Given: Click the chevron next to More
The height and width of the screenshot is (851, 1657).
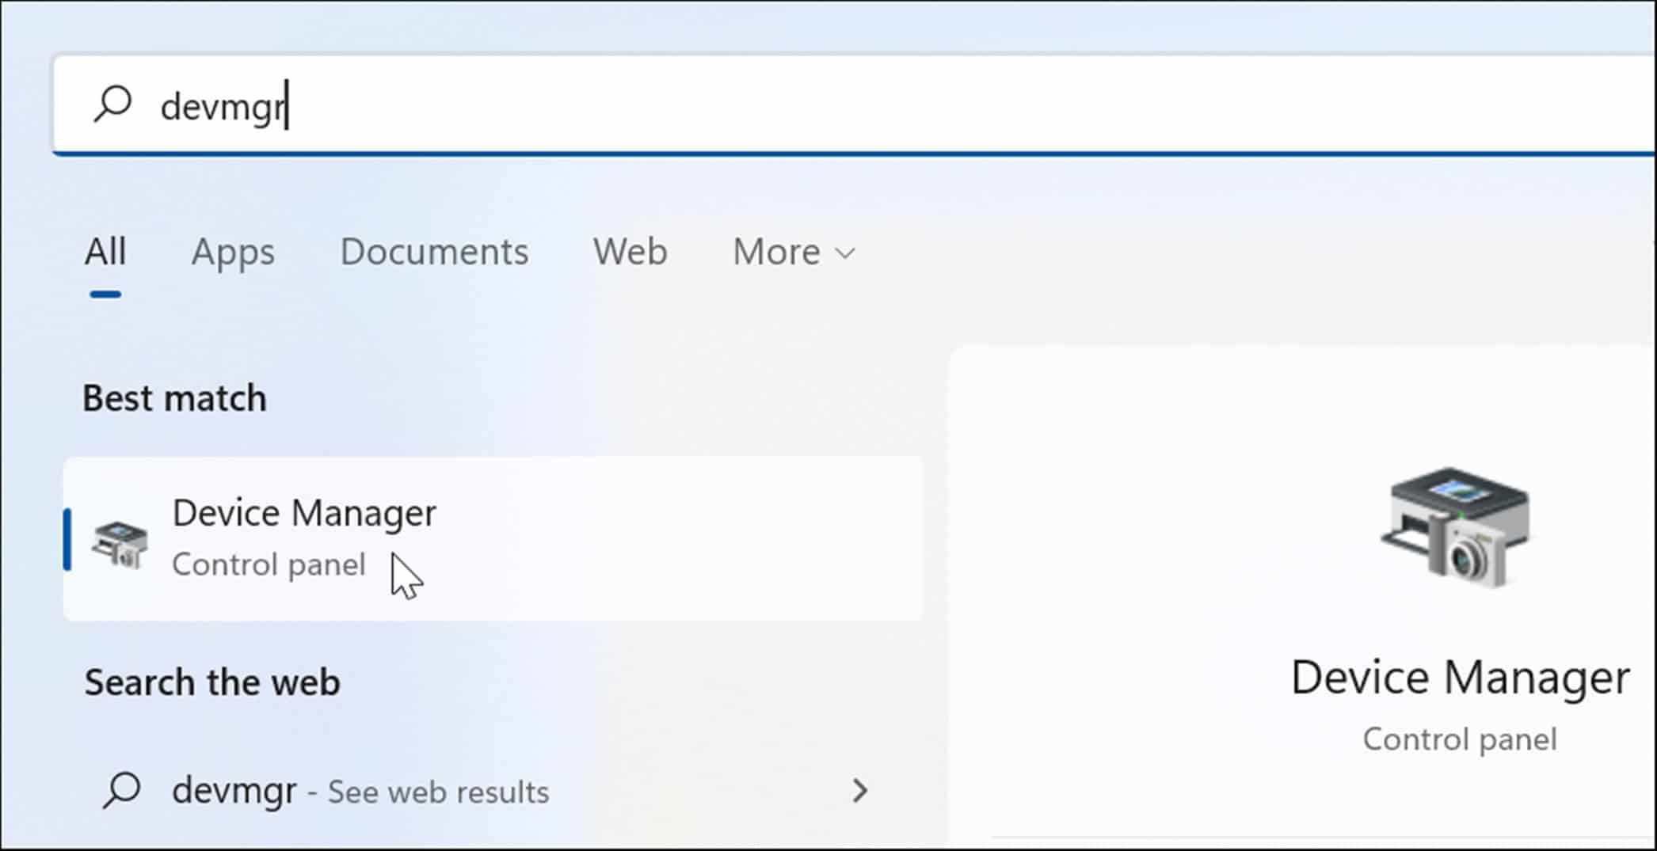Looking at the screenshot, I should 844,253.
